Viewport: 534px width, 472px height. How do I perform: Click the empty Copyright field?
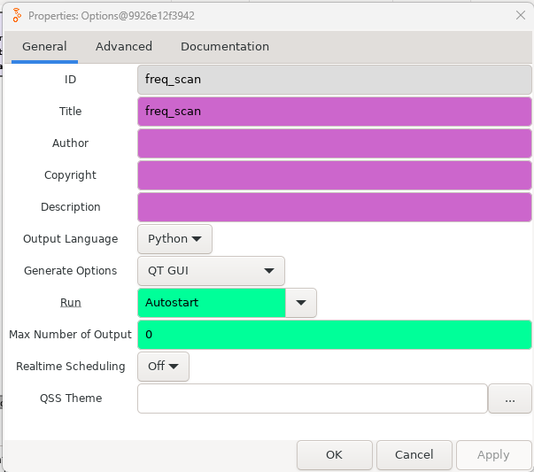pyautogui.click(x=335, y=175)
